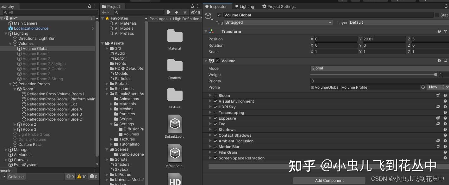Screen dimensions: 449x185
Task: Click the hidden packages eye icon showing 19
Action: [194, 12]
